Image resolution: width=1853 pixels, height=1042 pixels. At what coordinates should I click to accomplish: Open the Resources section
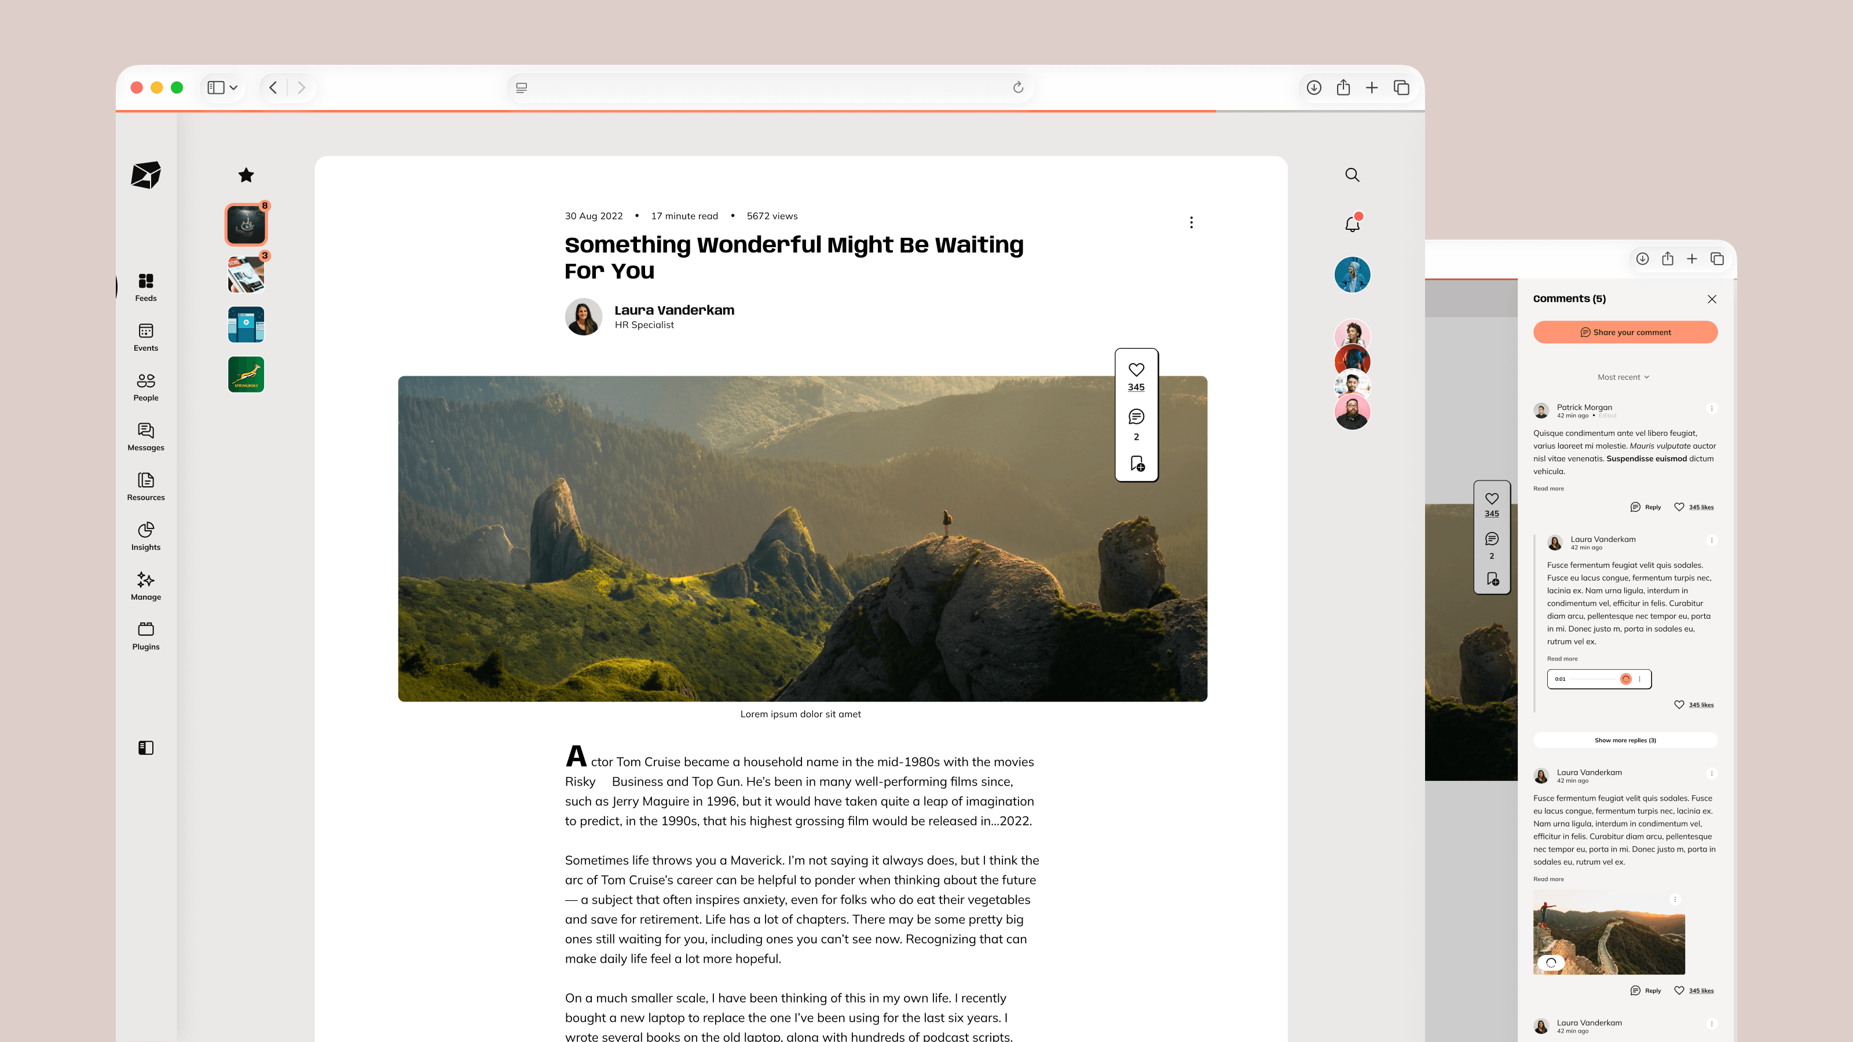pos(145,486)
